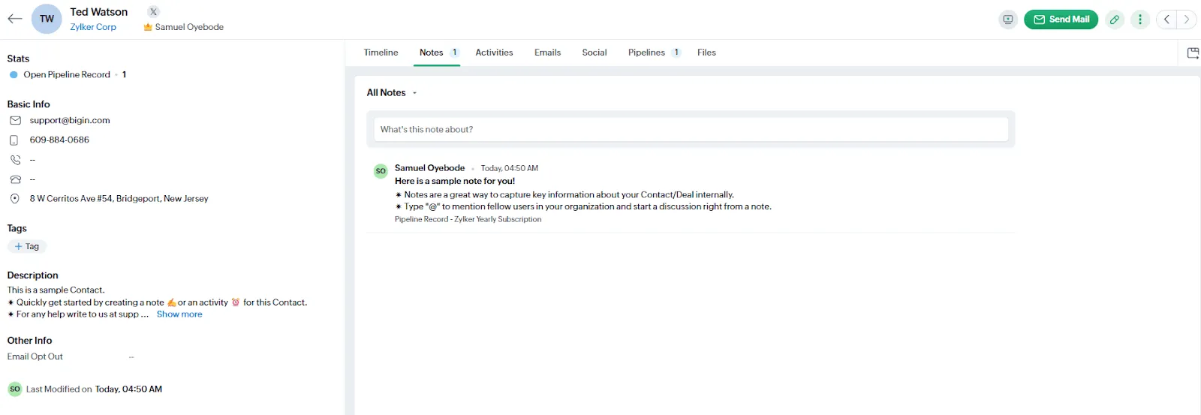Click the note timestamp Today, 04:50 AM
This screenshot has height=415, width=1201.
(x=509, y=168)
